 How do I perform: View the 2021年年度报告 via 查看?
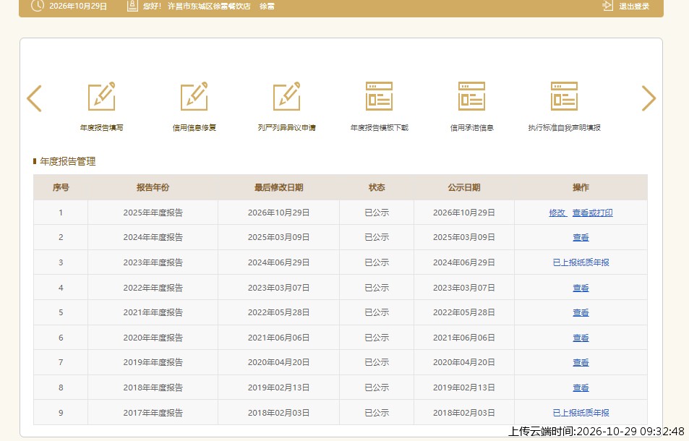pyautogui.click(x=581, y=312)
